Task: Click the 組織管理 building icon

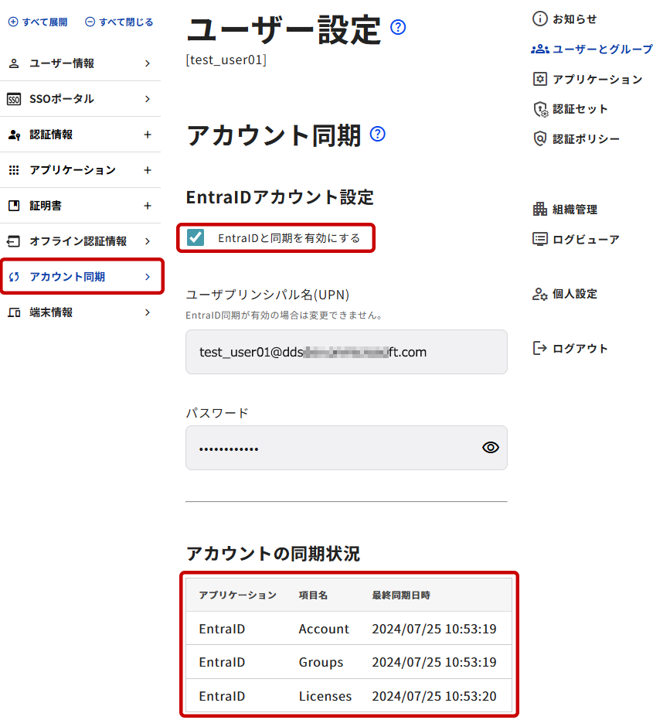Action: click(x=540, y=210)
